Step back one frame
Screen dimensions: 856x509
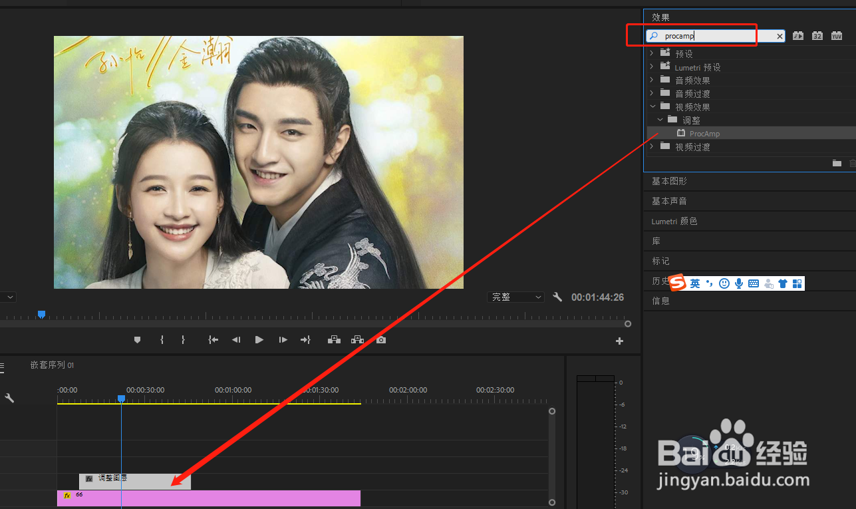coord(236,340)
